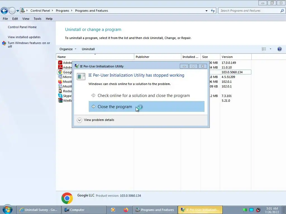Click the Adobe Reader icon in second row

[60, 67]
